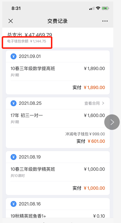Open the three-dot more options menu
The image size is (121, 223).
click(105, 21)
